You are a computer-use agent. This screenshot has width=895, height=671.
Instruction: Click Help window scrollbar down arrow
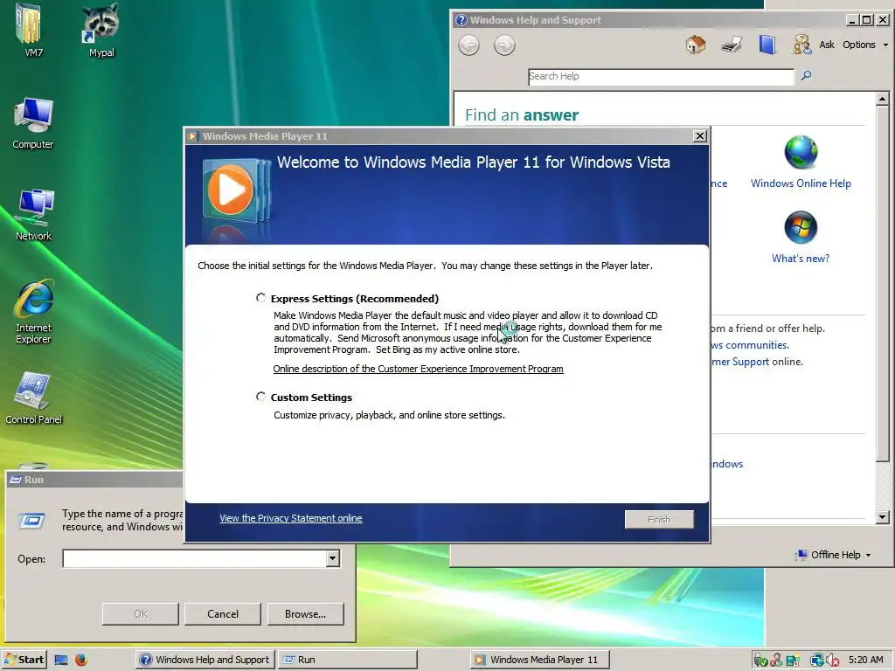tap(883, 517)
